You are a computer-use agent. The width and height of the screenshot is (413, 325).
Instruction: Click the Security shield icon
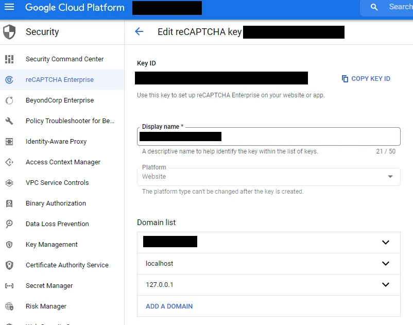pos(9,32)
